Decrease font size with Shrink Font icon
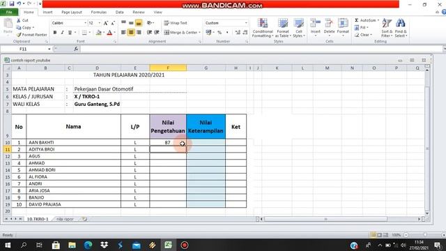The width and height of the screenshot is (446, 251). [113, 23]
